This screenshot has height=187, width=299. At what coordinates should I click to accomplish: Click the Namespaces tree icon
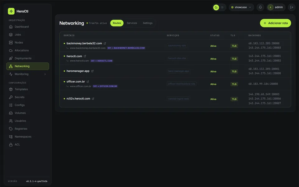tap(11, 137)
